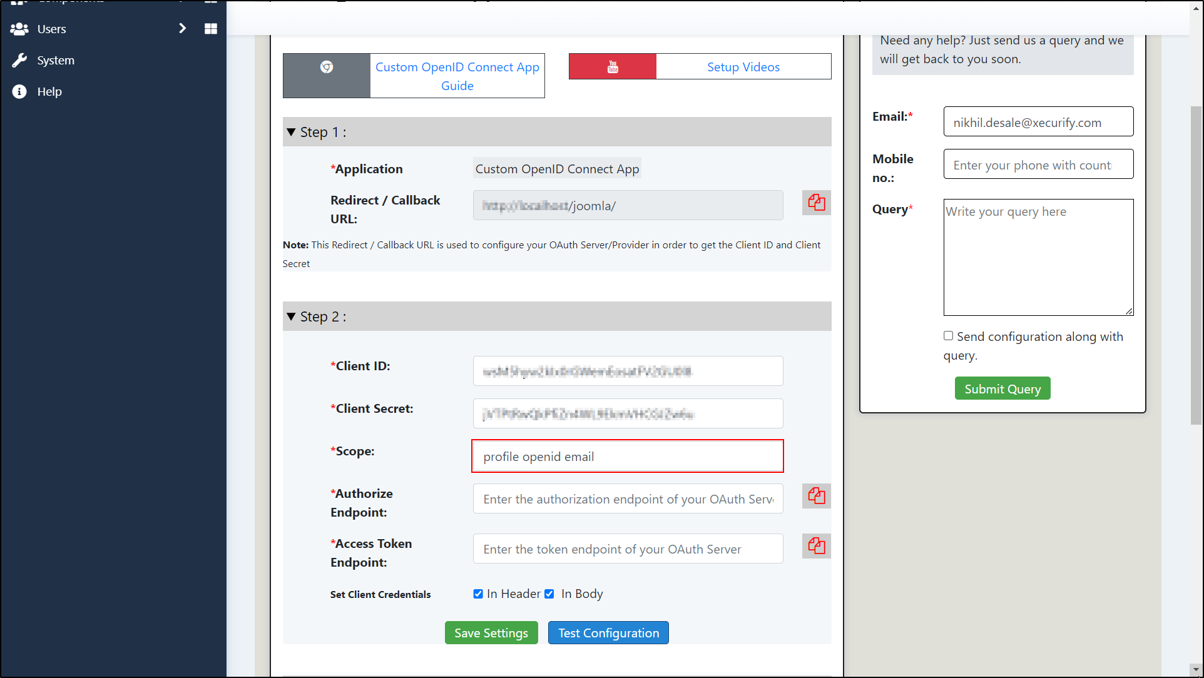Click copy icon beside Authorize Endpoint
Image resolution: width=1204 pixels, height=678 pixels.
(816, 496)
